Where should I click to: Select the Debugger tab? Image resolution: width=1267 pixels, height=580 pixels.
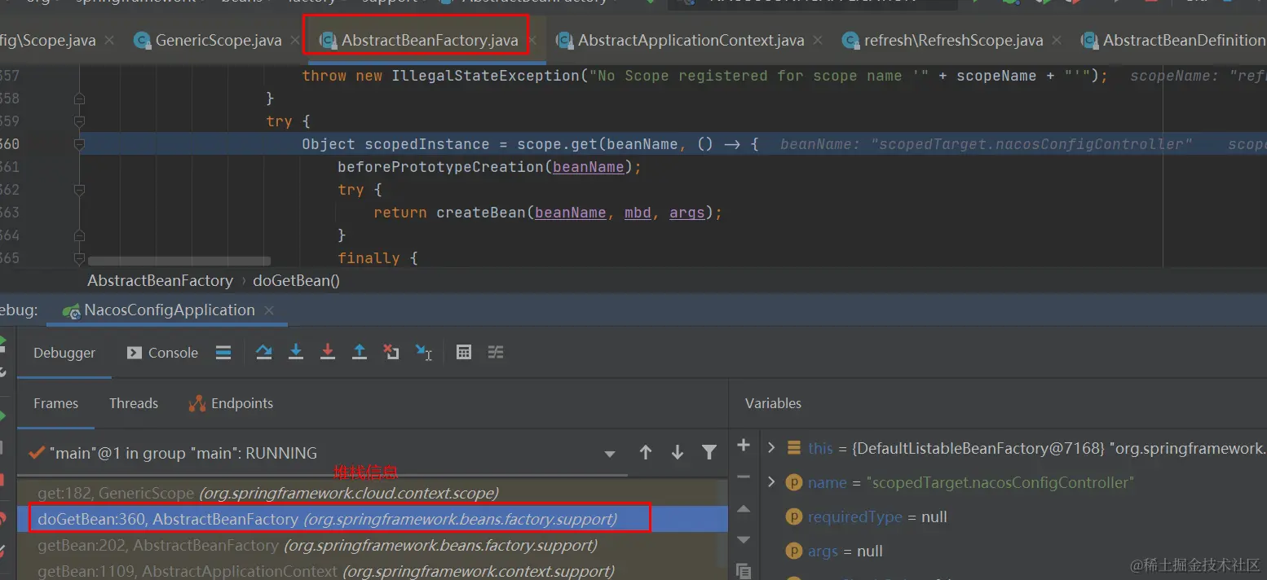click(x=64, y=353)
